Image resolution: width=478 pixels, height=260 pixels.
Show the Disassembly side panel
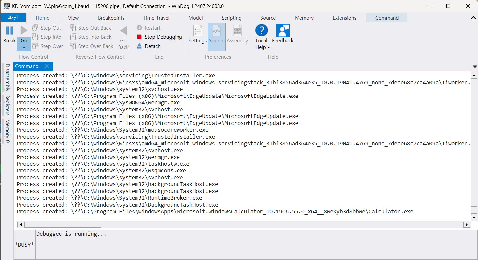7,78
